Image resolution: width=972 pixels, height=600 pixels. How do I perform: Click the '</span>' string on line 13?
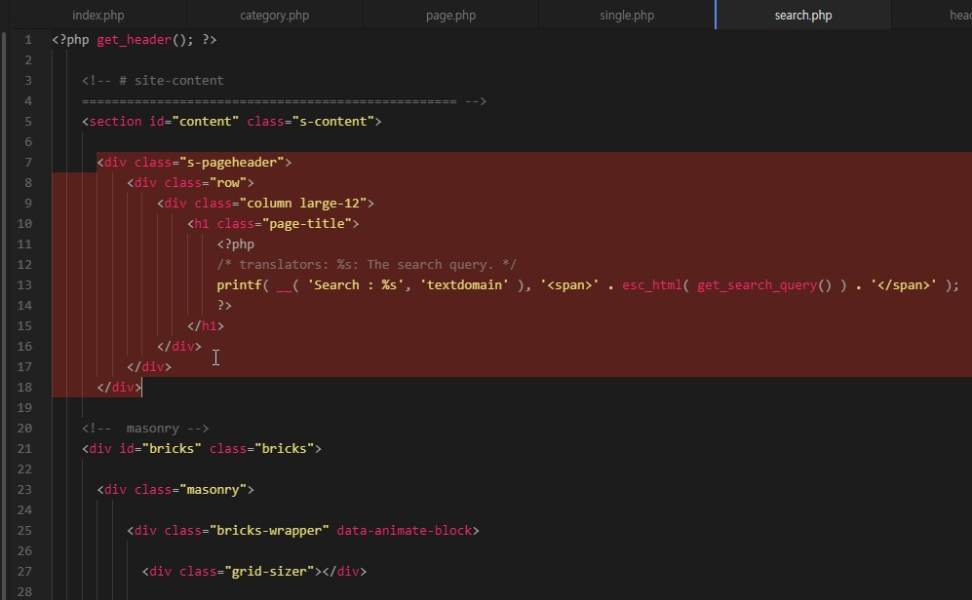click(x=903, y=284)
